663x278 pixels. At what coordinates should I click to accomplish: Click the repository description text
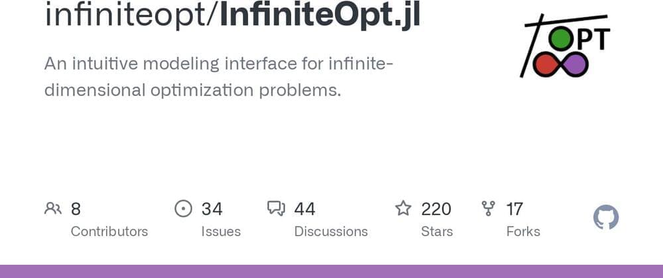click(219, 77)
